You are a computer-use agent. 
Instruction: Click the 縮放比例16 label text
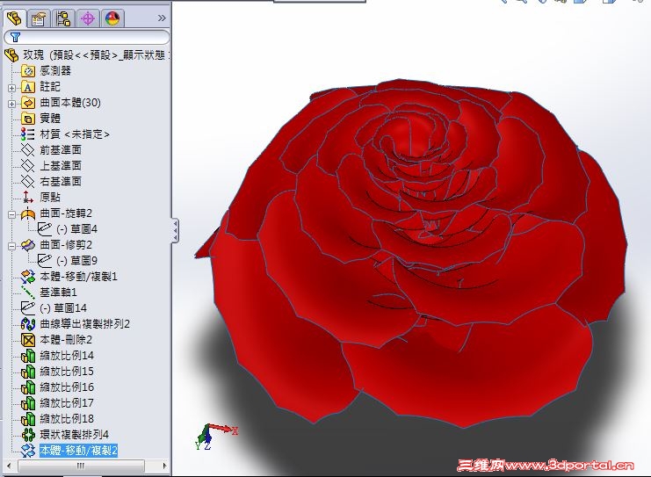[67, 387]
